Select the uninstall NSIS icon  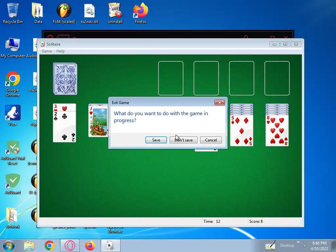click(x=115, y=13)
